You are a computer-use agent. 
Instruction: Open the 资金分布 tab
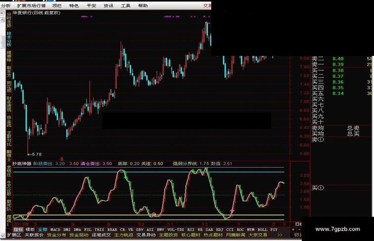click(56, 235)
